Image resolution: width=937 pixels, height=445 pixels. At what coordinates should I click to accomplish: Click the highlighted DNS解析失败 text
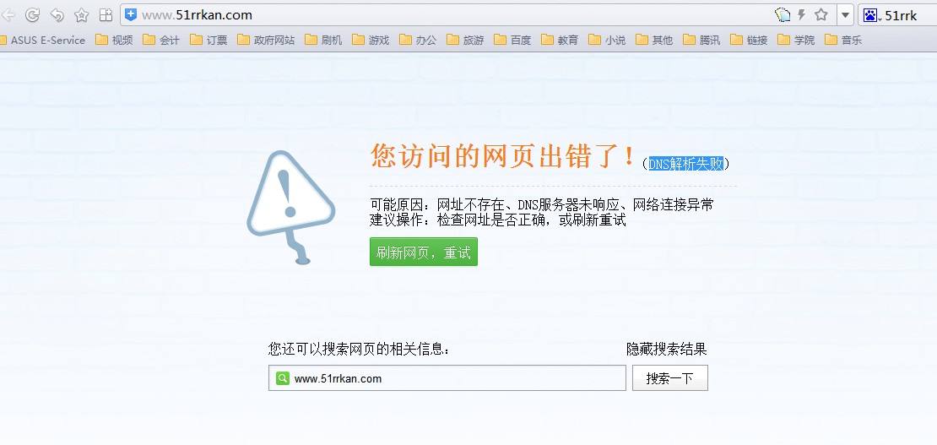pos(686,164)
